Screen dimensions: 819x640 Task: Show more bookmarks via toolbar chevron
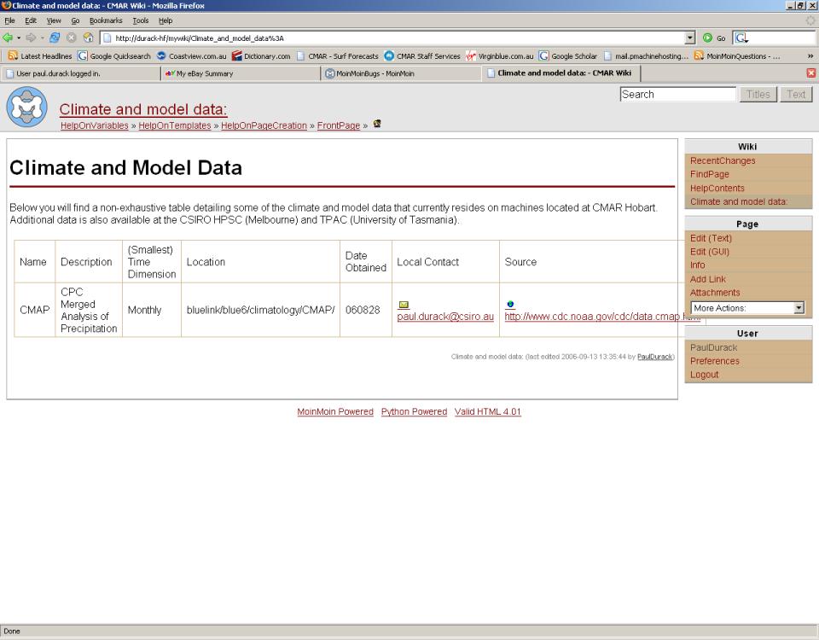(x=809, y=56)
